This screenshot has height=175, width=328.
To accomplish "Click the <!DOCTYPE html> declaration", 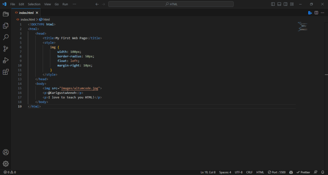I will [x=42, y=24].
